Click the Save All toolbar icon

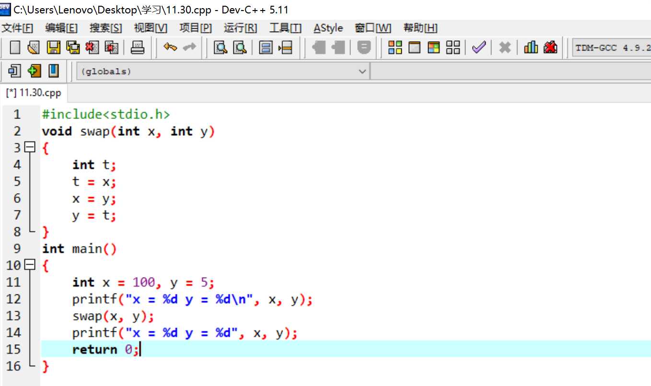(x=73, y=47)
